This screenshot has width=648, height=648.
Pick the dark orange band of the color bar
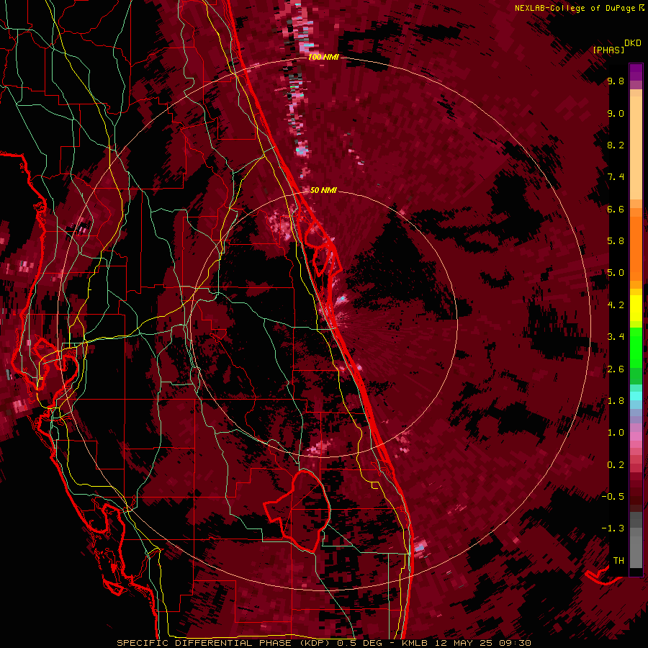point(636,248)
